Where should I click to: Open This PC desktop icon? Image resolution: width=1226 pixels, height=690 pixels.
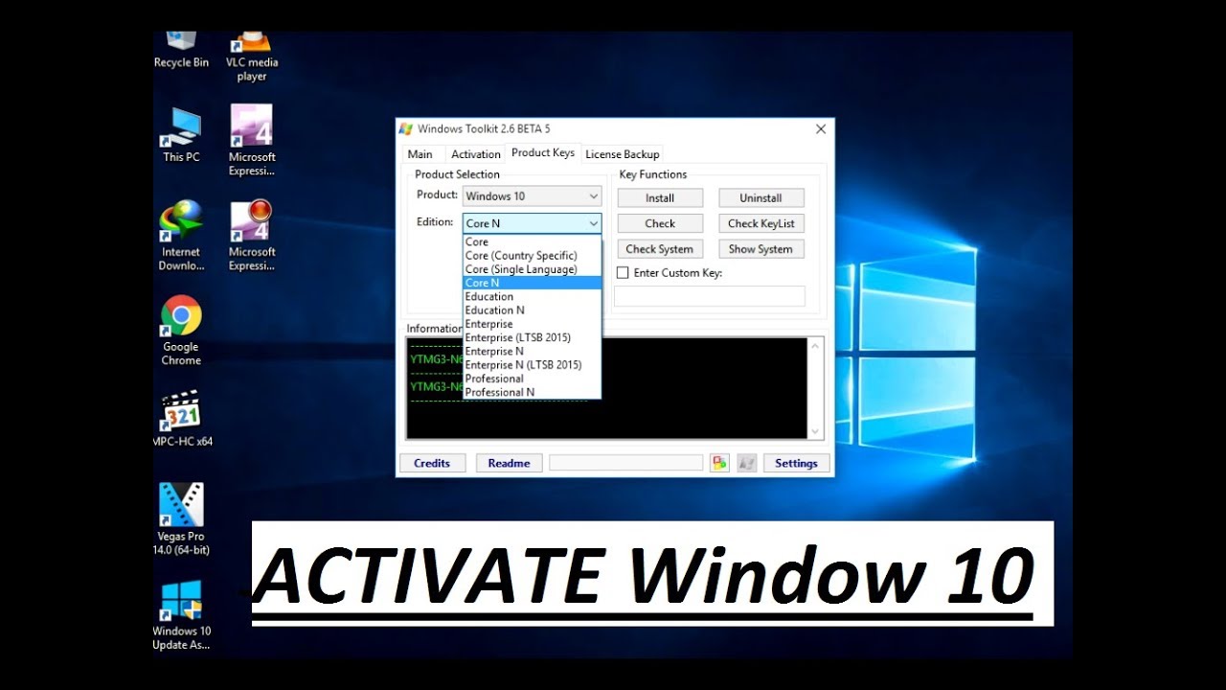click(x=181, y=135)
